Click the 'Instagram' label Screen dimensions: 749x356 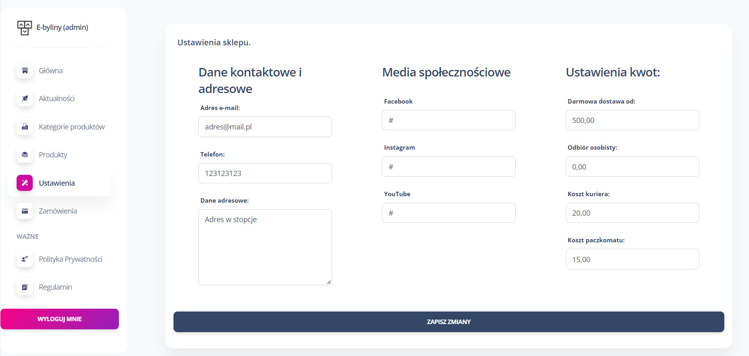point(400,148)
